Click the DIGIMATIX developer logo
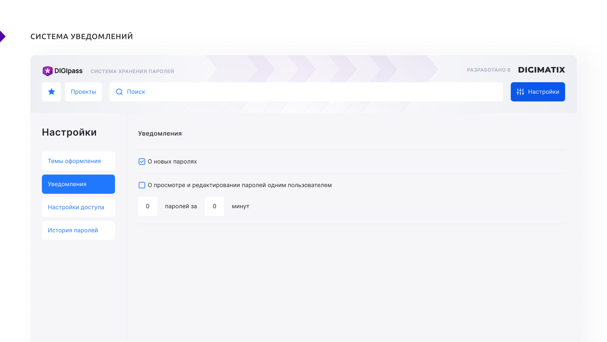 pyautogui.click(x=541, y=70)
